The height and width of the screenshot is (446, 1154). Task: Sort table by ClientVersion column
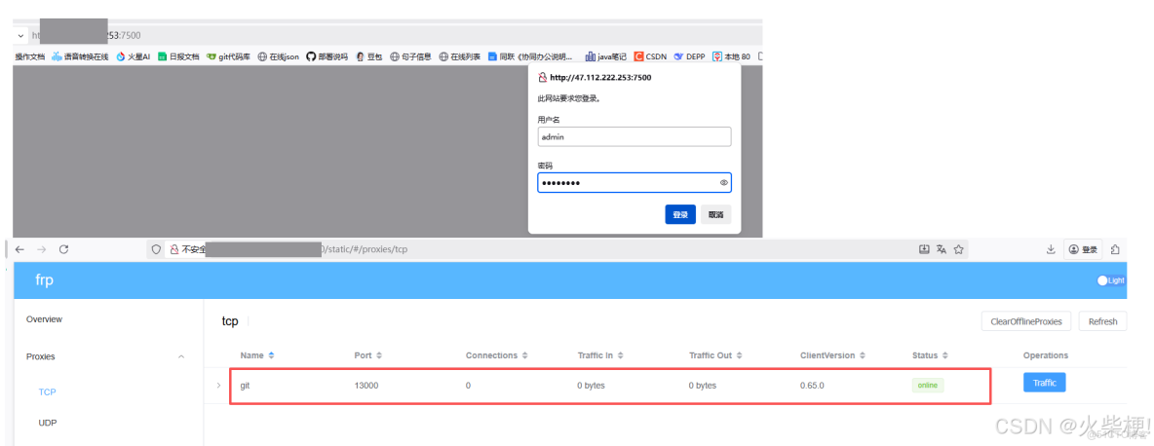coord(832,355)
